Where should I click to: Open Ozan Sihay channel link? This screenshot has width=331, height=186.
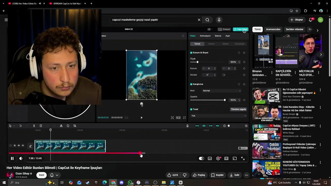[22, 174]
